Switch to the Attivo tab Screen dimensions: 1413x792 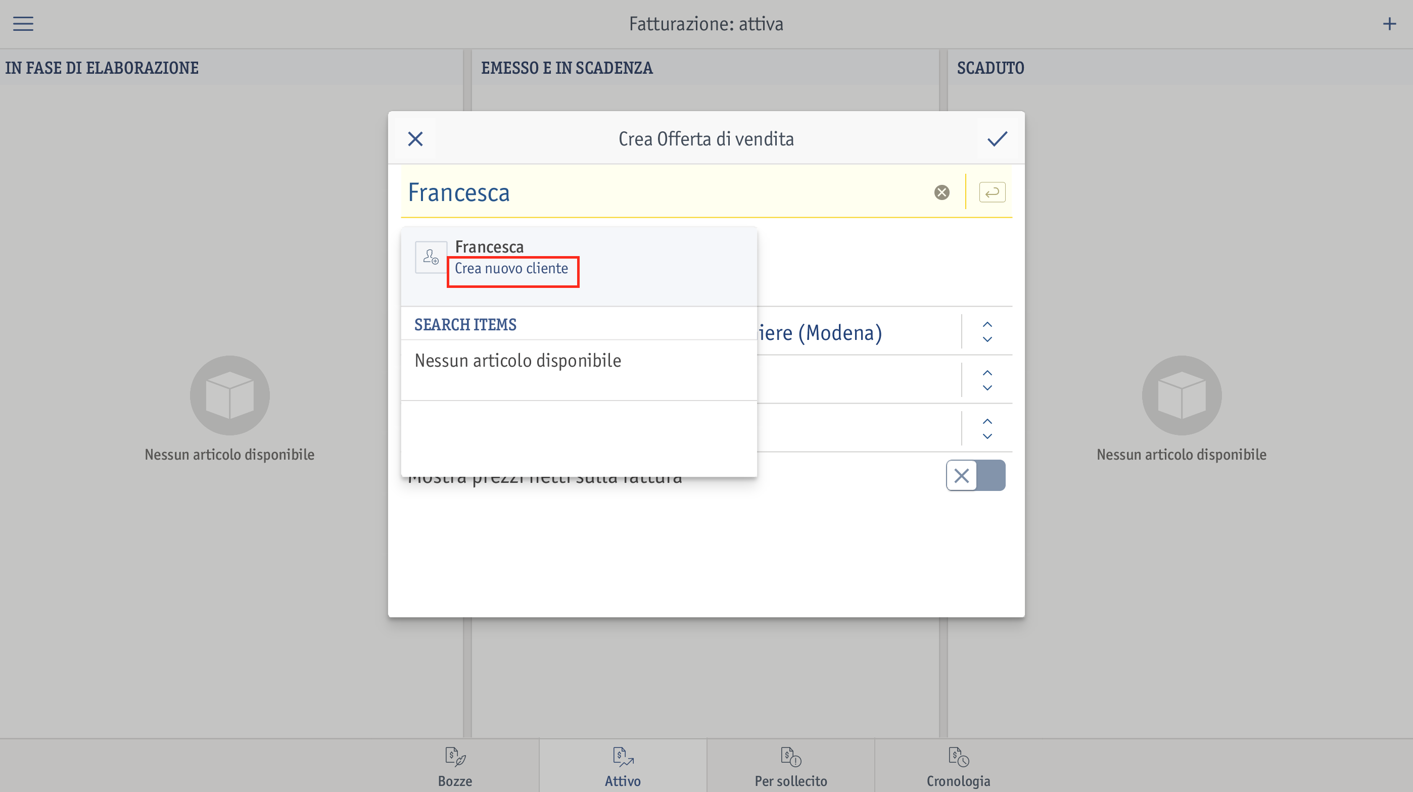[623, 766]
